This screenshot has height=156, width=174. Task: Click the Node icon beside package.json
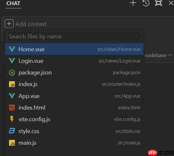pos(12,73)
